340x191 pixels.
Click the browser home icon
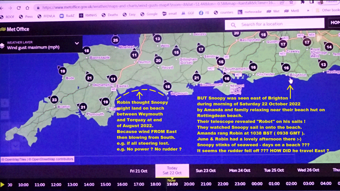pyautogui.click(x=27, y=8)
